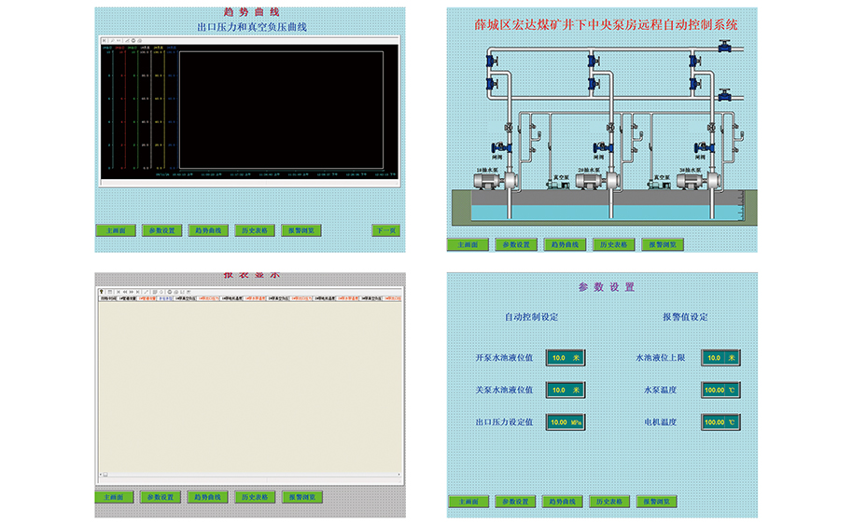Open 参数设置 from the pump room main screen
The height and width of the screenshot is (524, 853).
(x=516, y=244)
